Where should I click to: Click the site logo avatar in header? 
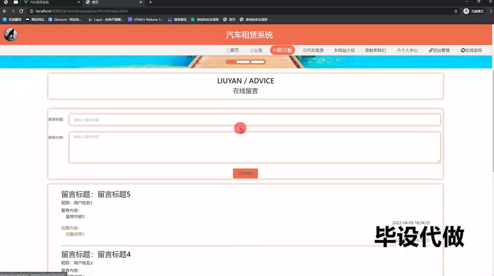pos(11,34)
